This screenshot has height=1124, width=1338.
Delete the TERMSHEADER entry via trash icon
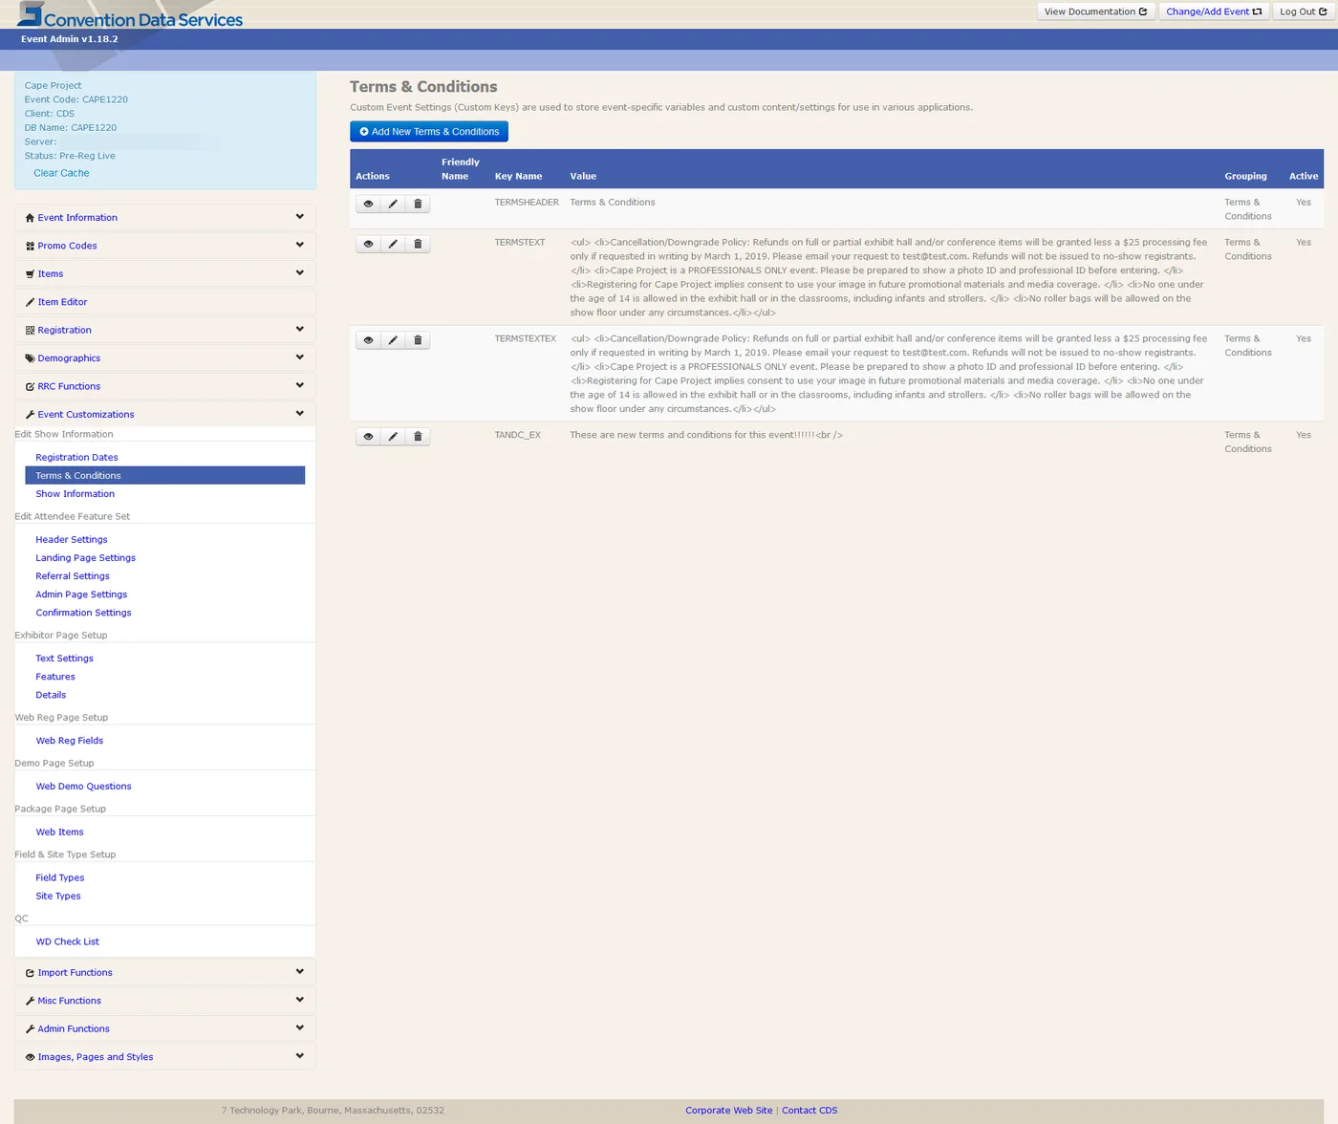pyautogui.click(x=418, y=204)
